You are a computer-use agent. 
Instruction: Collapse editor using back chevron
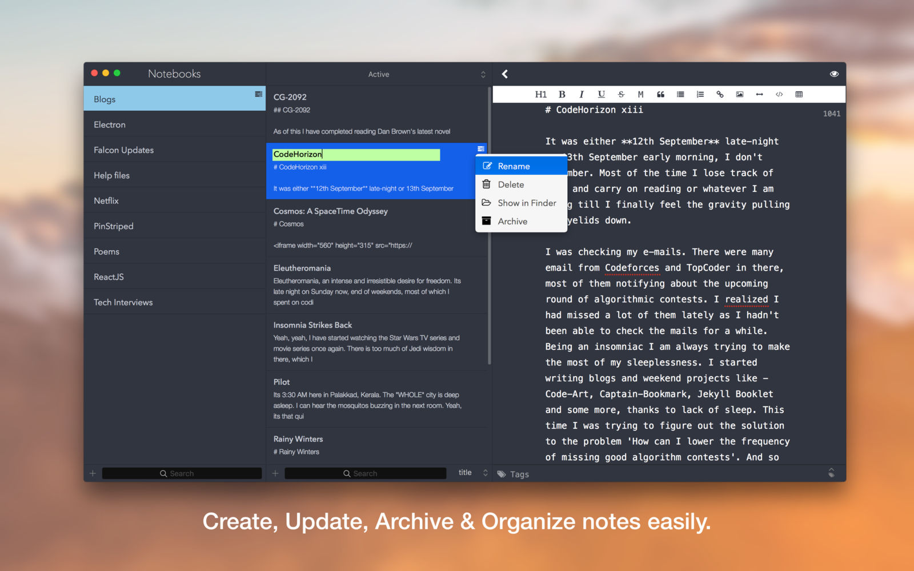[x=505, y=74]
